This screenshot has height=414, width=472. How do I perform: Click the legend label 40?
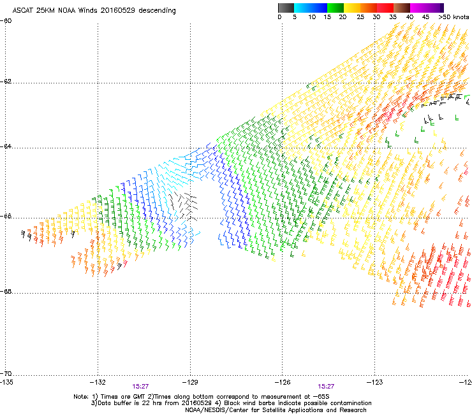(409, 17)
